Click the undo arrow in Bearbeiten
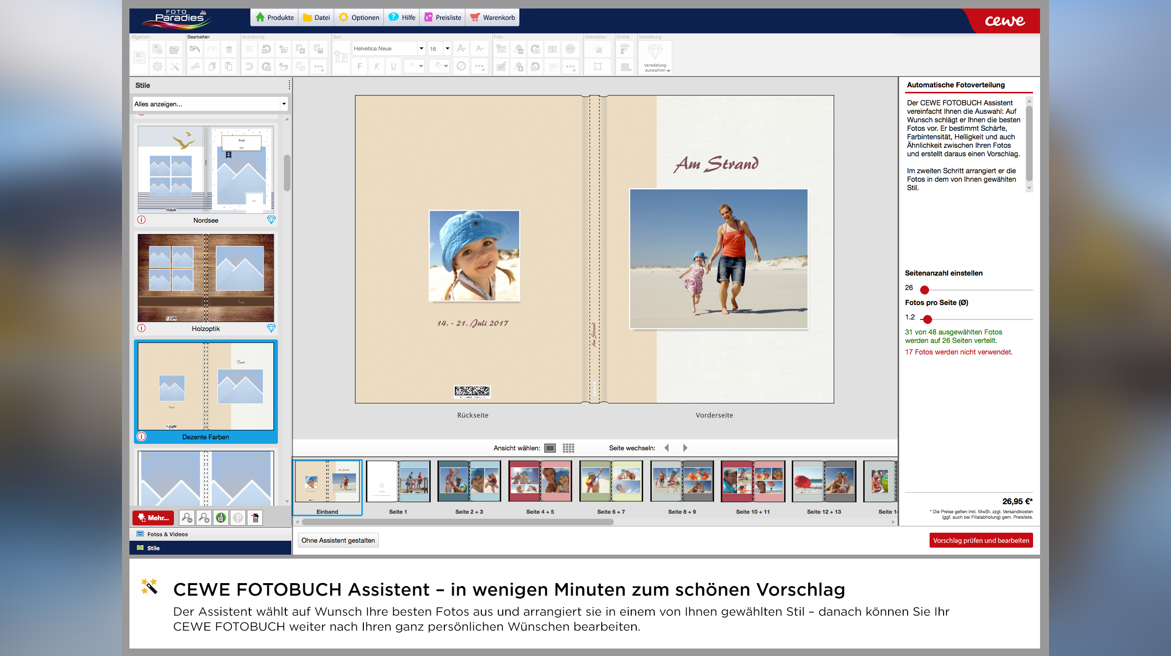 (195, 49)
